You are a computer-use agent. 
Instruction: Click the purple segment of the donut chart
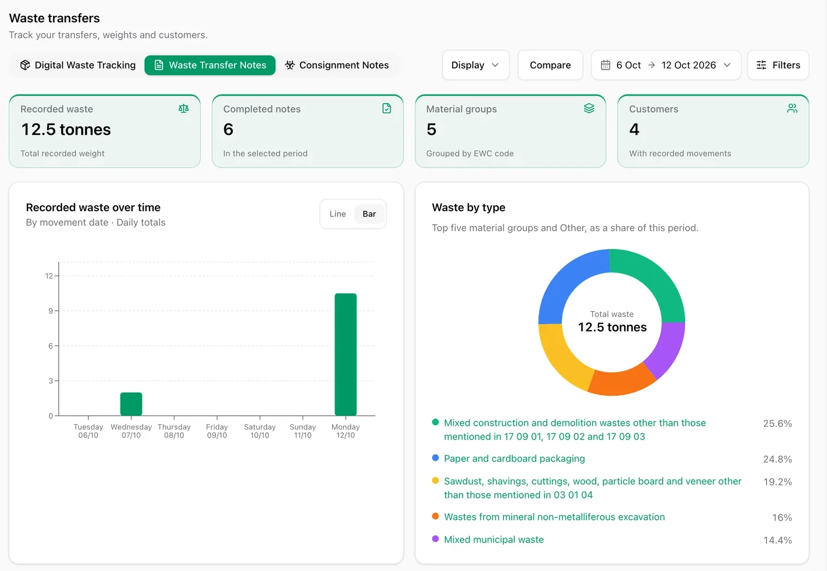[669, 349]
